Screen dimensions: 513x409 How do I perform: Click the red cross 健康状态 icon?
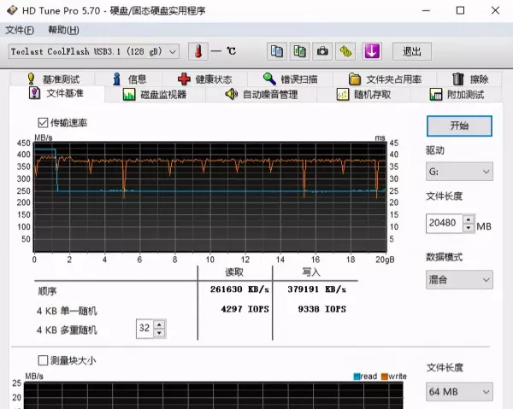184,79
